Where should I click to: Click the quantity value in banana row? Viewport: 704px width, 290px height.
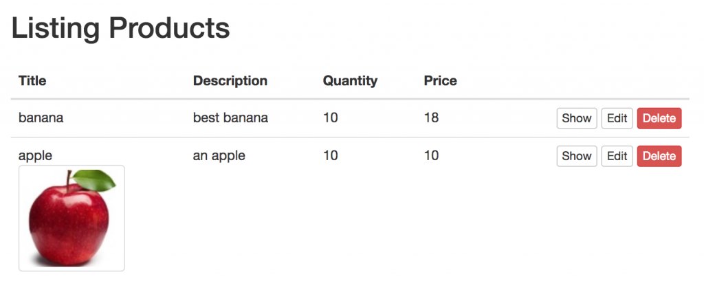[330, 118]
